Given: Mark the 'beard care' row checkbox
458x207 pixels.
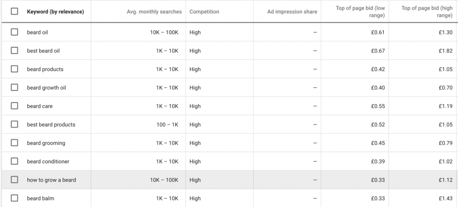Looking at the screenshot, I should 14,106.
